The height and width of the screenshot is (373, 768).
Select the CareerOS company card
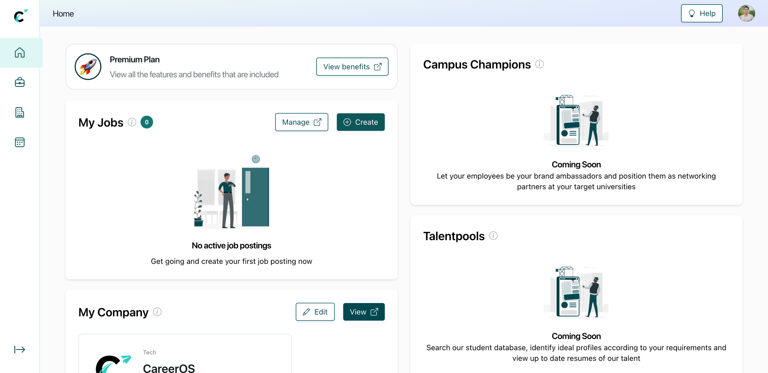click(x=185, y=357)
